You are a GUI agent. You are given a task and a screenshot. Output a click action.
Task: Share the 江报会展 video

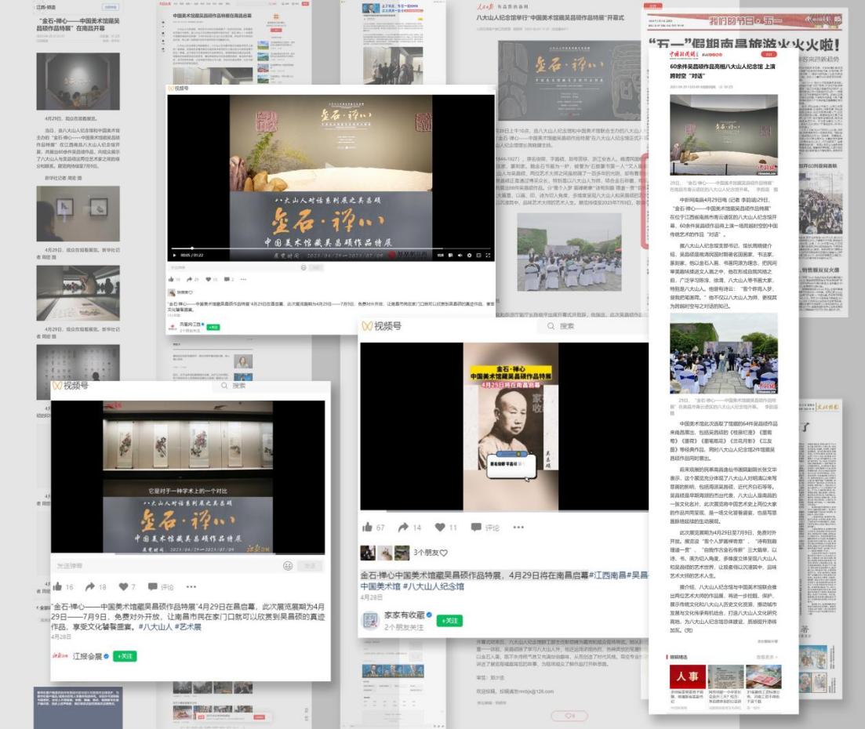[90, 586]
